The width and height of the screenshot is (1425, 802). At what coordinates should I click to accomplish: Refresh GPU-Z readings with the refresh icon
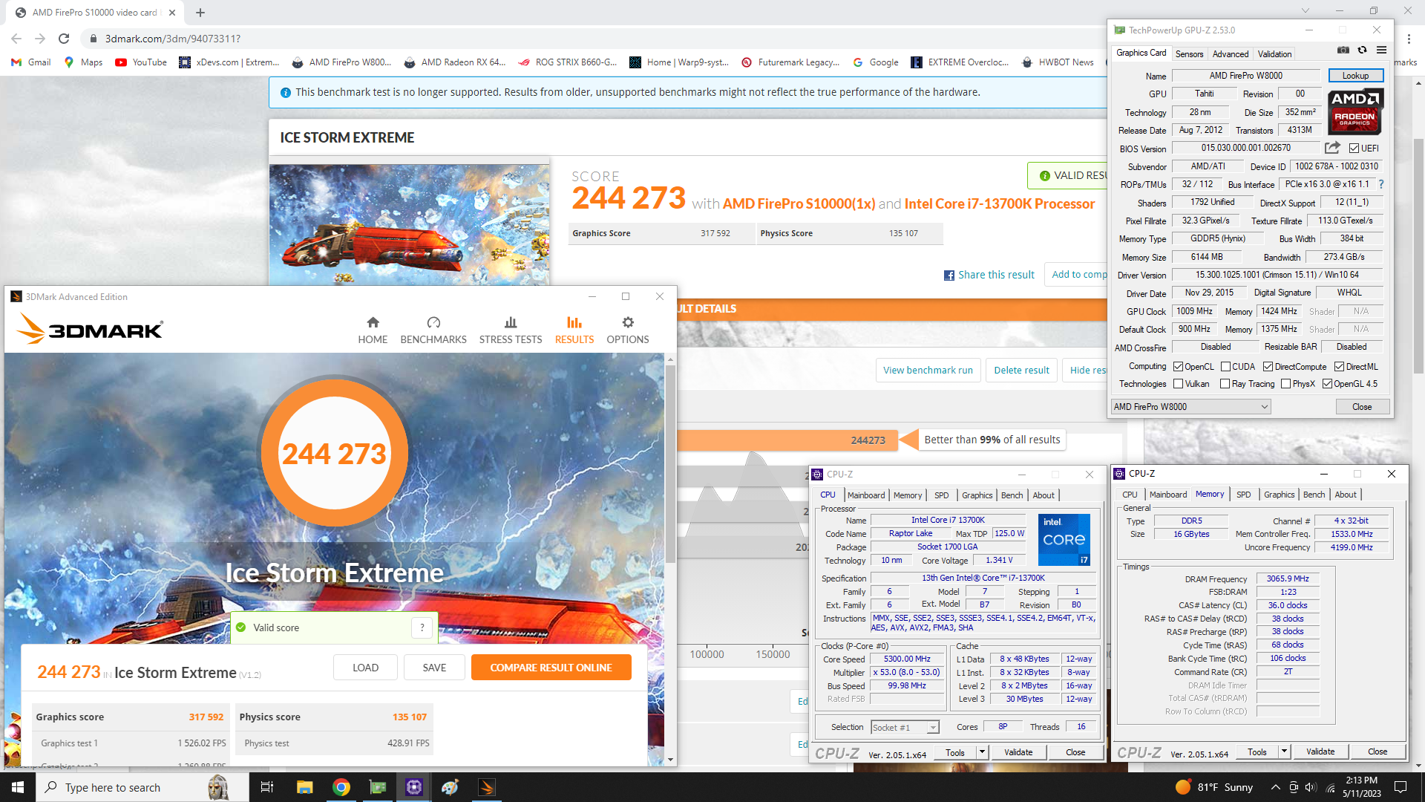[1362, 50]
